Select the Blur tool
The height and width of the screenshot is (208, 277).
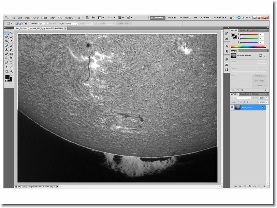[x=7, y=58]
